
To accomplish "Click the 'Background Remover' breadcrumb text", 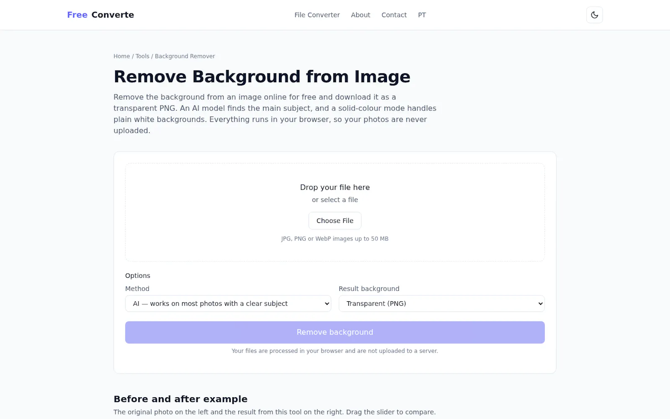I will pos(185,56).
